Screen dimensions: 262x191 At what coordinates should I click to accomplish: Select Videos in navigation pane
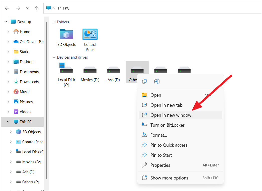(22, 112)
